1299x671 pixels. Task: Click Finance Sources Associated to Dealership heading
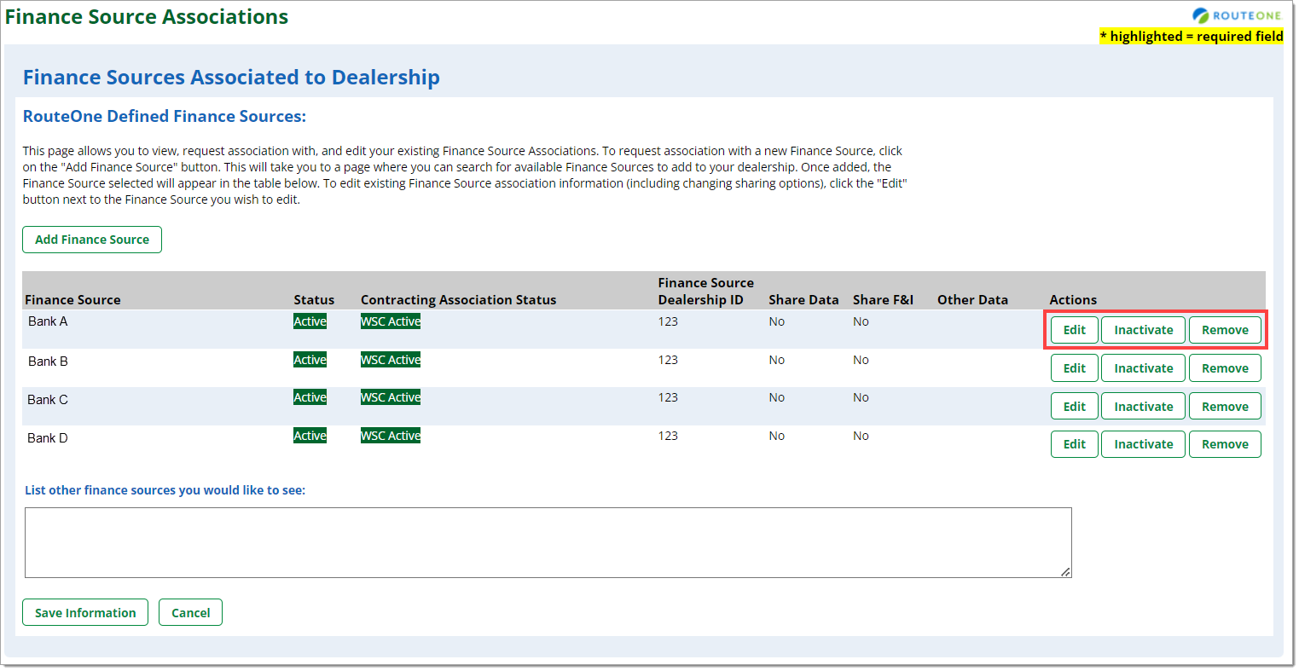click(x=231, y=78)
